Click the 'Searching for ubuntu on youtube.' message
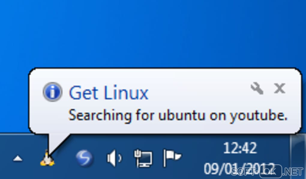The height and width of the screenshot is (179, 306). (x=178, y=116)
